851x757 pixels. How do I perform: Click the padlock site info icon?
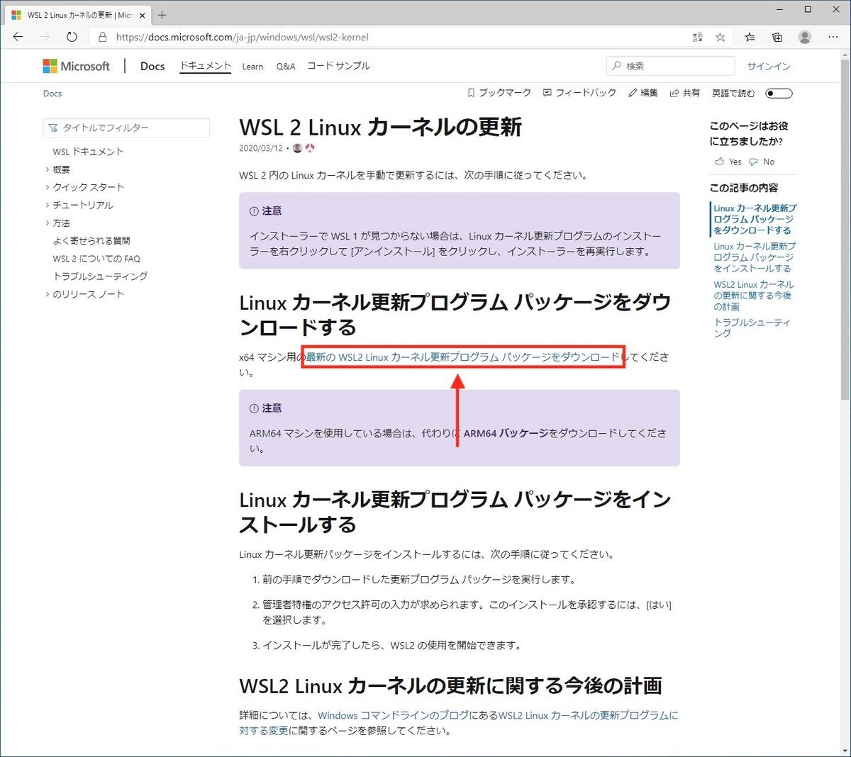click(103, 37)
